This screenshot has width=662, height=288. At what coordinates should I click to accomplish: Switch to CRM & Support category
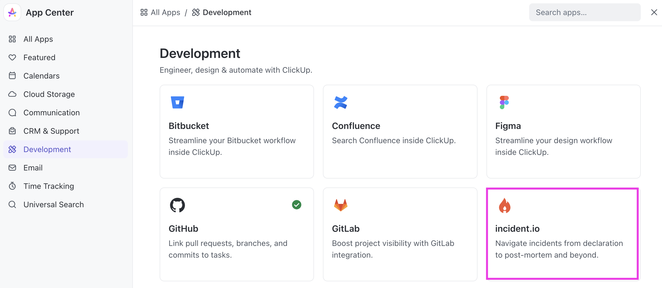(x=51, y=131)
